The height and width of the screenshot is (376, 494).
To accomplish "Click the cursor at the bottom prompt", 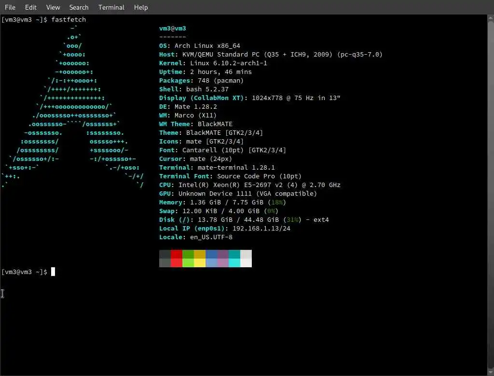I will click(x=53, y=272).
